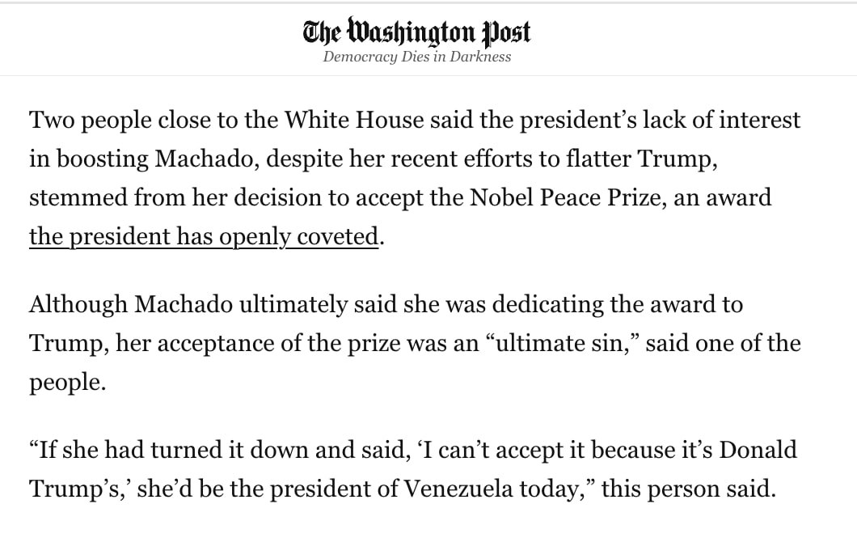
Task: Click the "Democracy Dies in Darkness" tagline
Action: point(417,57)
